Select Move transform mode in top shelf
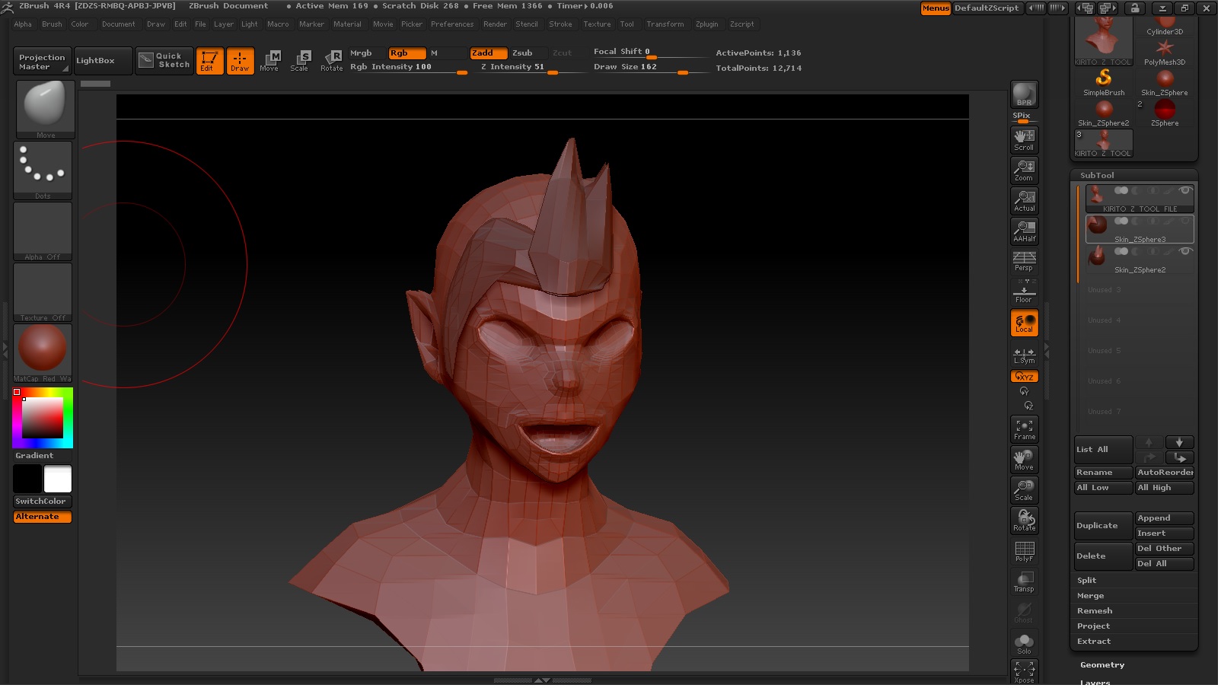1221x688 pixels. tap(271, 61)
